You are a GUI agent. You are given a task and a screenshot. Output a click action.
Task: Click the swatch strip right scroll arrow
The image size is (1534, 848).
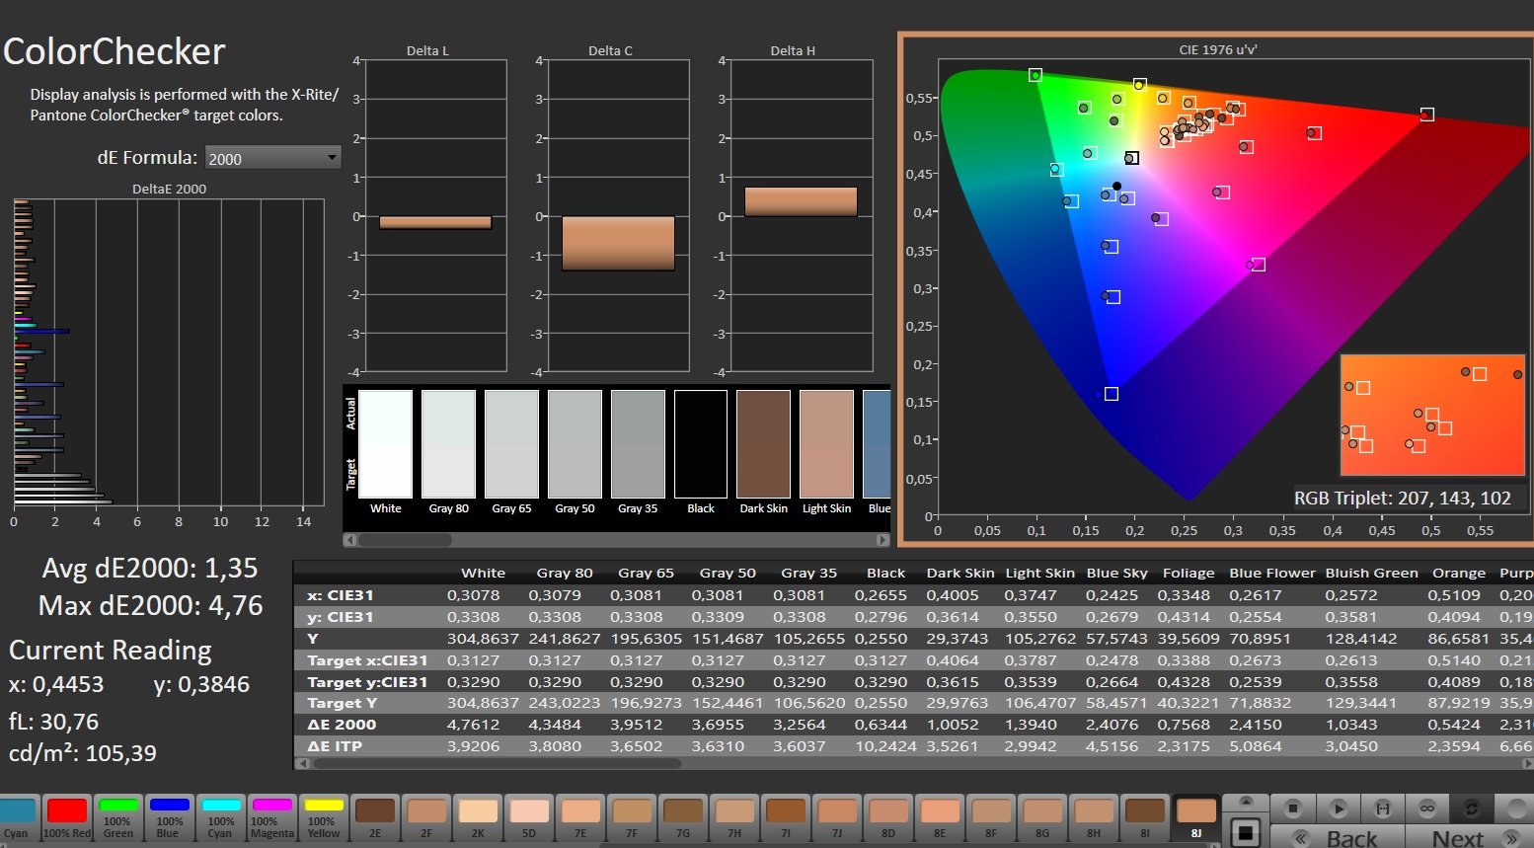(882, 540)
